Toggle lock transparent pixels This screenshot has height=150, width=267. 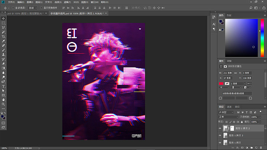227,122
